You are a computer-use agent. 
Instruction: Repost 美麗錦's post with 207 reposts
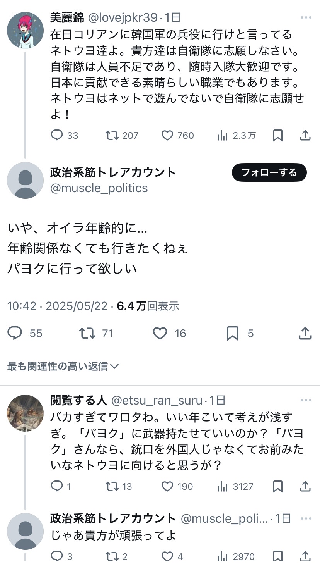pos(112,135)
